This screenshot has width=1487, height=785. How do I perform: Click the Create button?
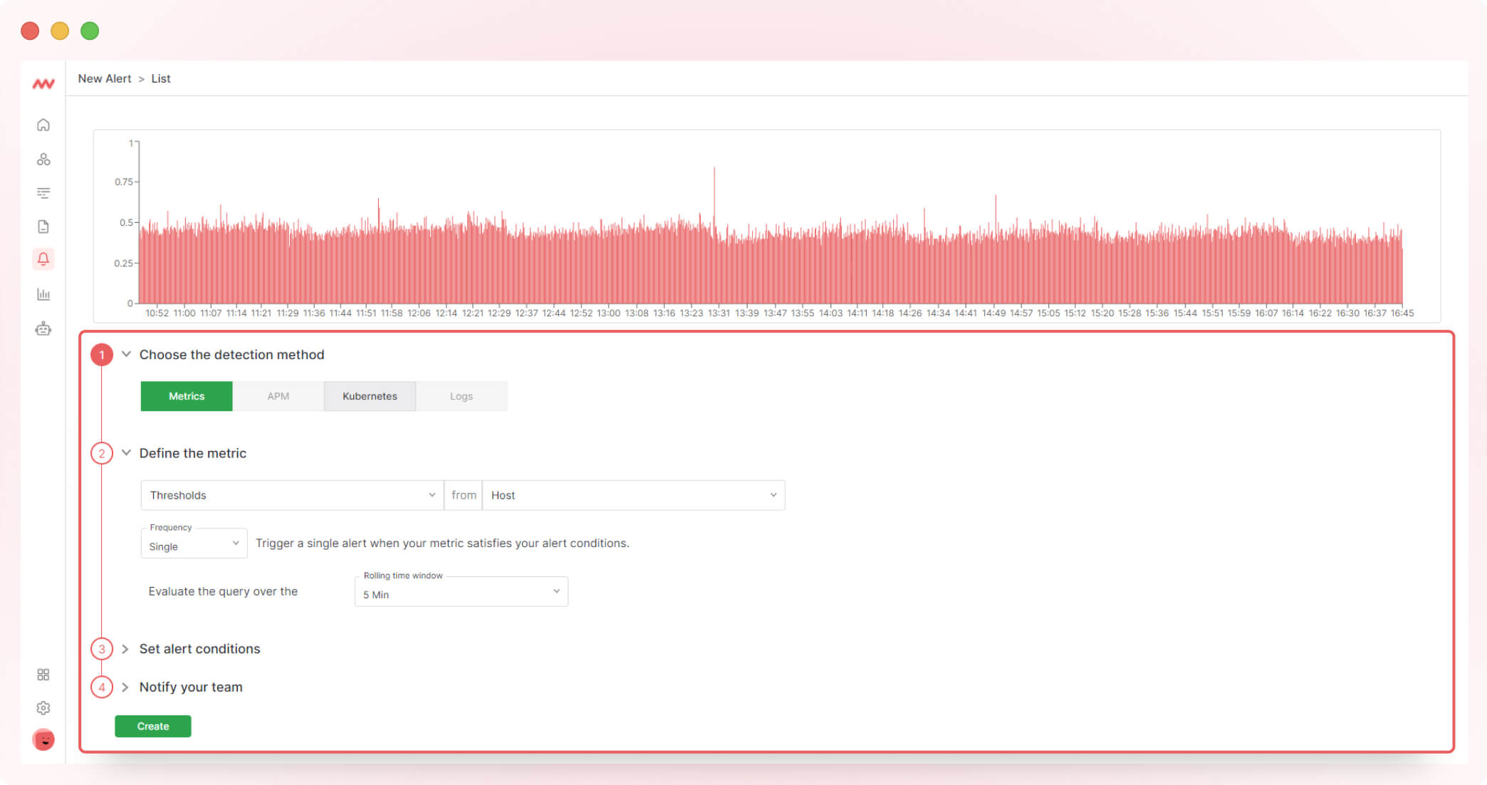(x=153, y=726)
